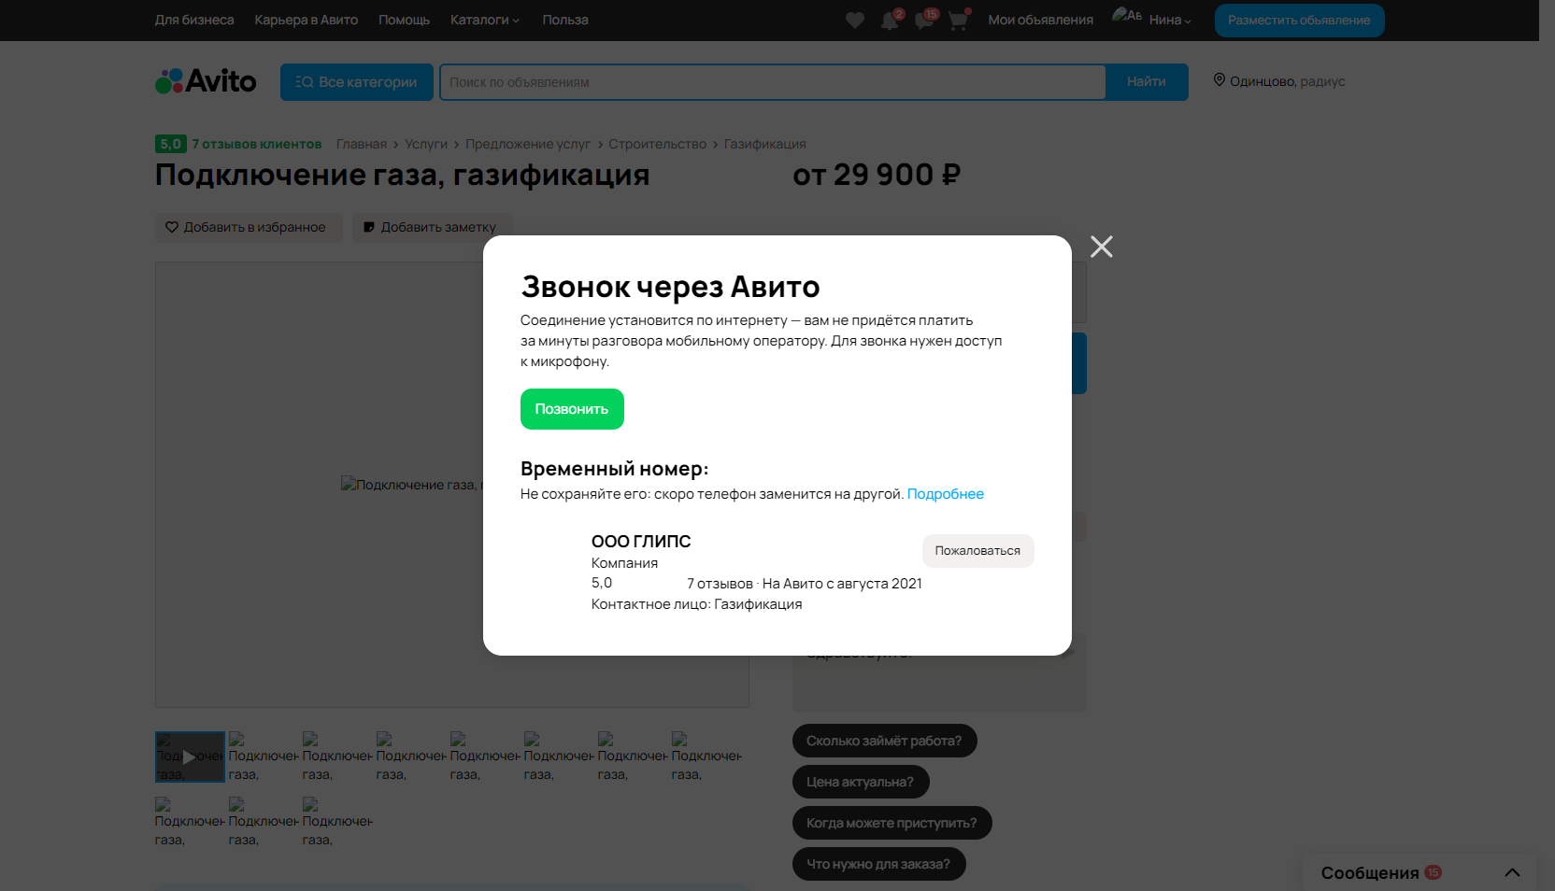Image resolution: width=1555 pixels, height=891 pixels.
Task: Go to Главная breadcrumb
Action: point(362,144)
